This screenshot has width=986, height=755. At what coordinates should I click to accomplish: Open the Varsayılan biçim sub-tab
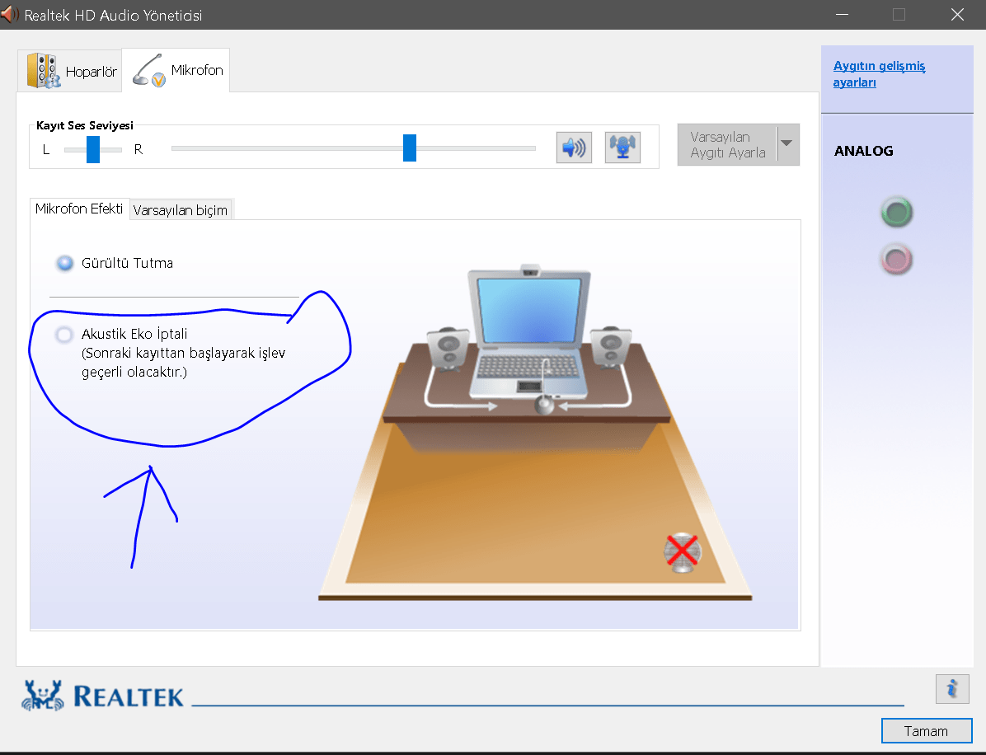coord(181,210)
